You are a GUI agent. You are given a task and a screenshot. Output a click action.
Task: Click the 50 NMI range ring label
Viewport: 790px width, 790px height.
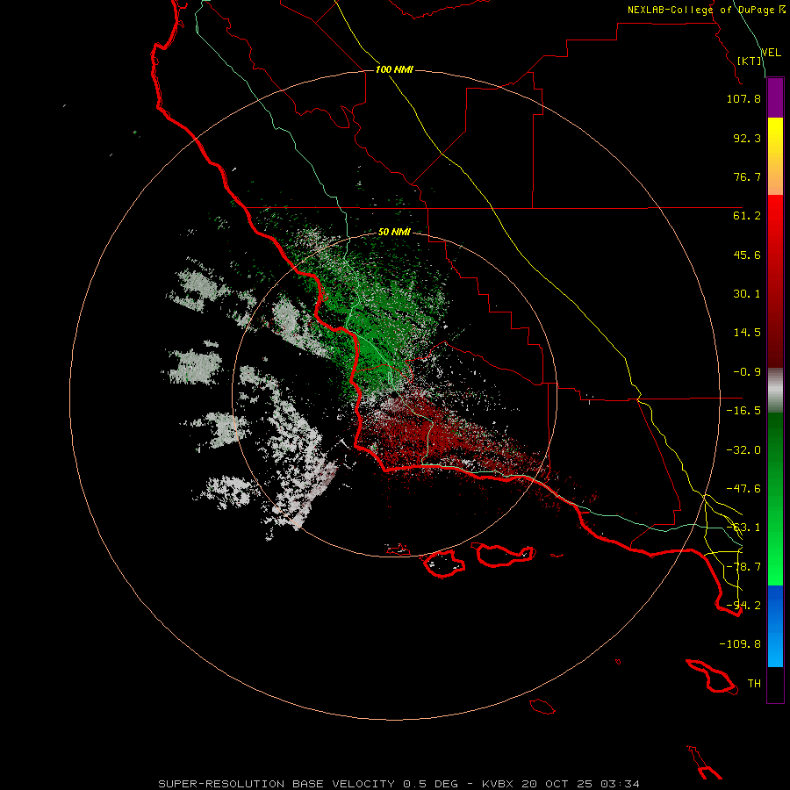click(394, 232)
